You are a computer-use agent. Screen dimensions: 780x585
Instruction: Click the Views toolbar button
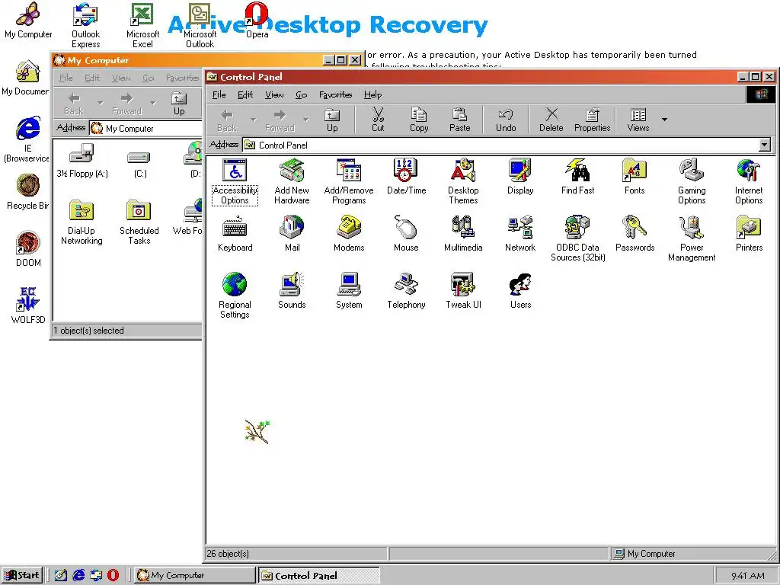point(638,120)
